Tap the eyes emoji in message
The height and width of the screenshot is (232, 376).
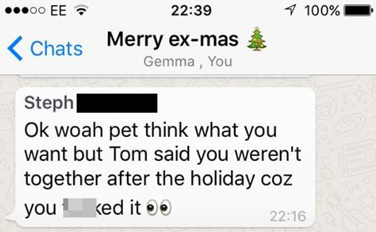(159, 207)
